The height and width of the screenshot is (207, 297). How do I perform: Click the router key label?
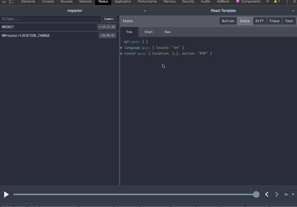pyautogui.click(x=130, y=54)
